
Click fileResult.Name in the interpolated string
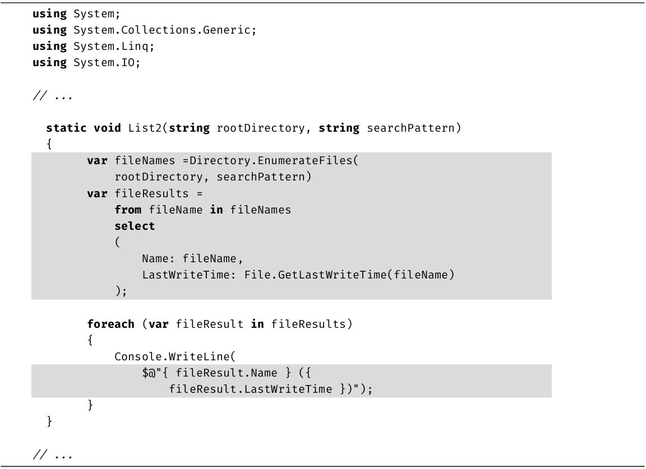230,373
